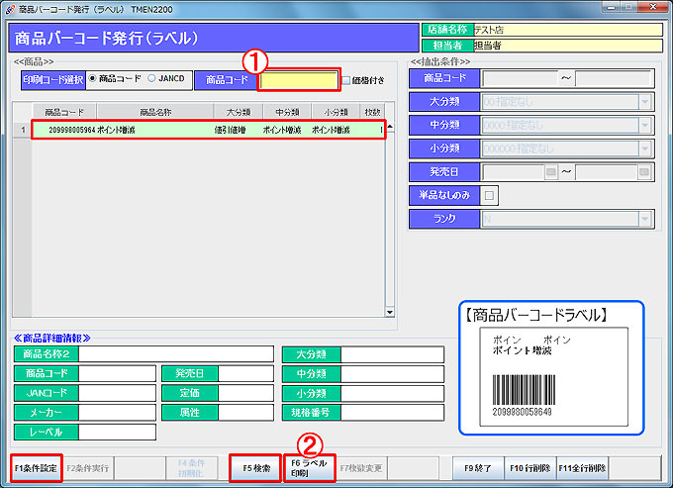Click the レーベル detail field
The height and width of the screenshot is (488, 673).
pyautogui.click(x=117, y=433)
